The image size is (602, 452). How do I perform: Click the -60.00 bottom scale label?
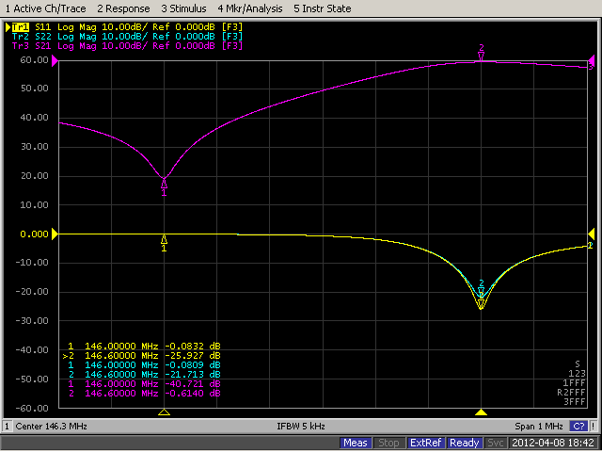pos(32,408)
